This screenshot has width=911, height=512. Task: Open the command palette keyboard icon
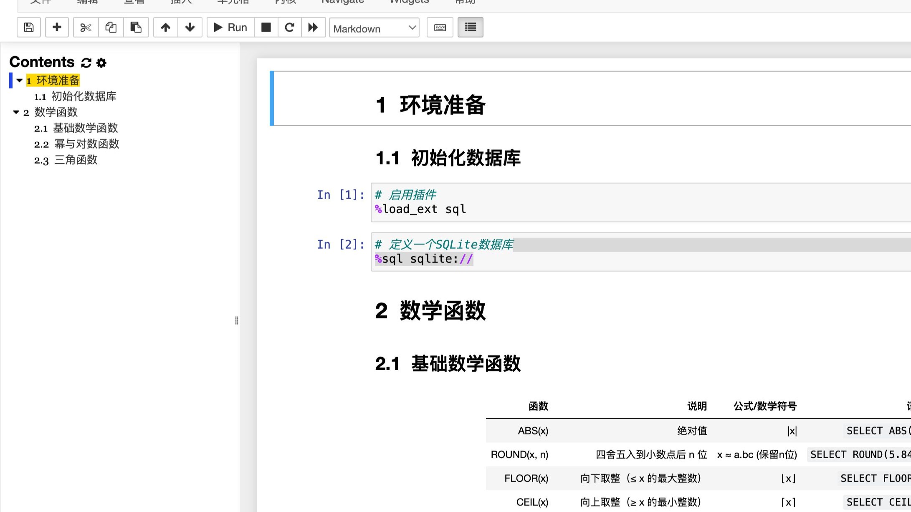tap(440, 28)
